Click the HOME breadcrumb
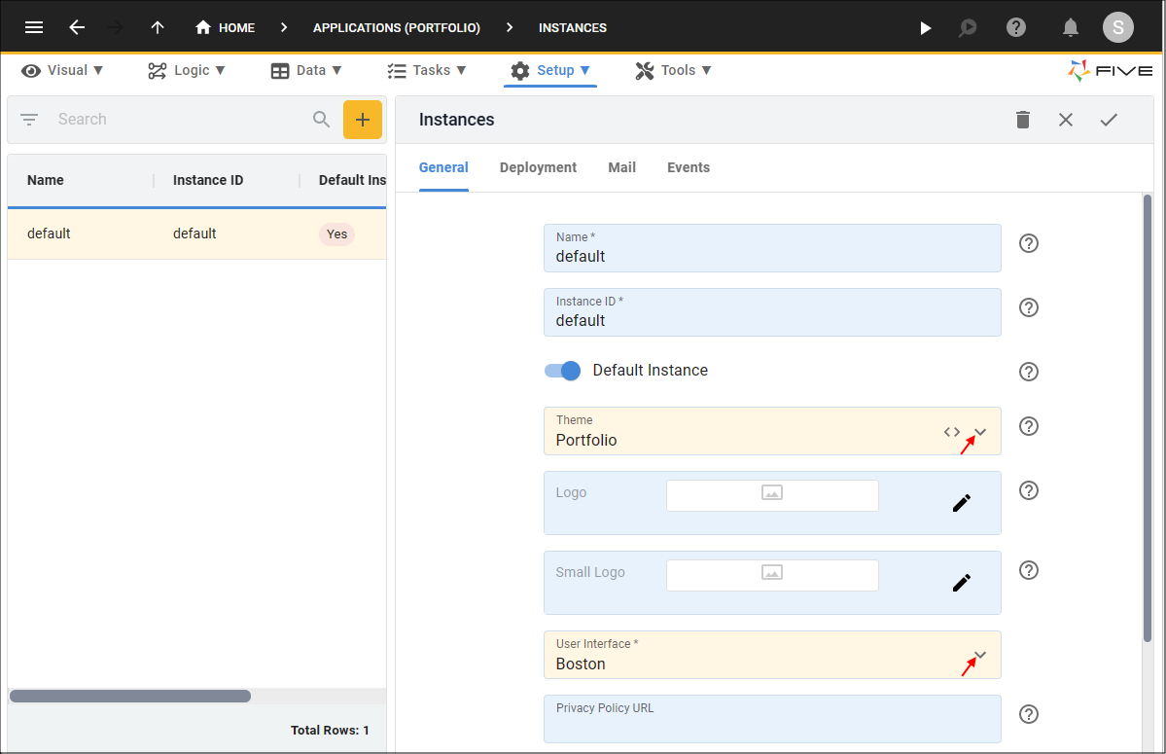Screen dimensions: 1166x754 tap(226, 27)
